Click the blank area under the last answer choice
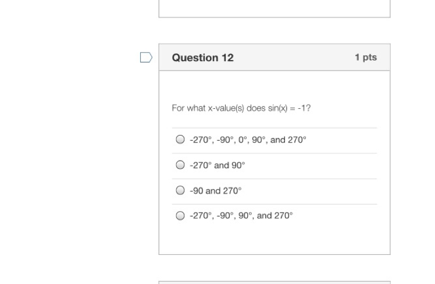The width and height of the screenshot is (435, 284). pyautogui.click(x=274, y=239)
